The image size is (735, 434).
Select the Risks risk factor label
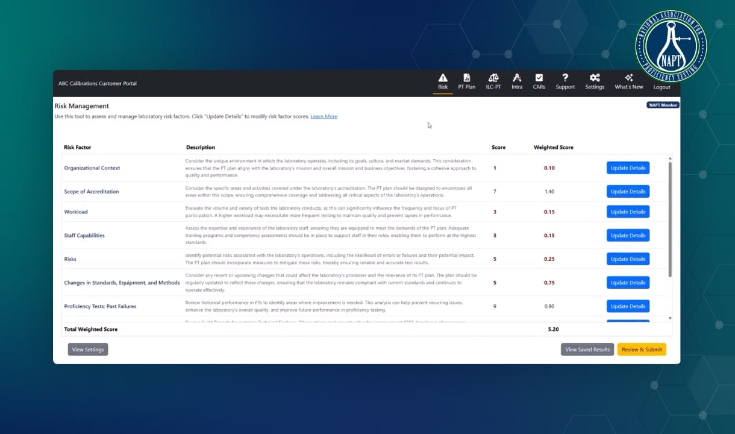pyautogui.click(x=70, y=259)
